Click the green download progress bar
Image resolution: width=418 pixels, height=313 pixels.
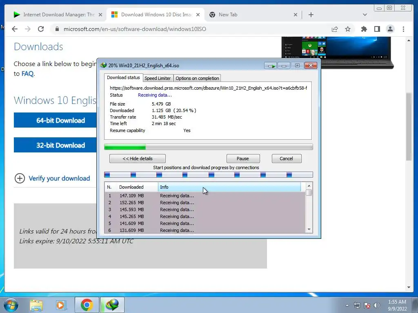[x=209, y=147]
